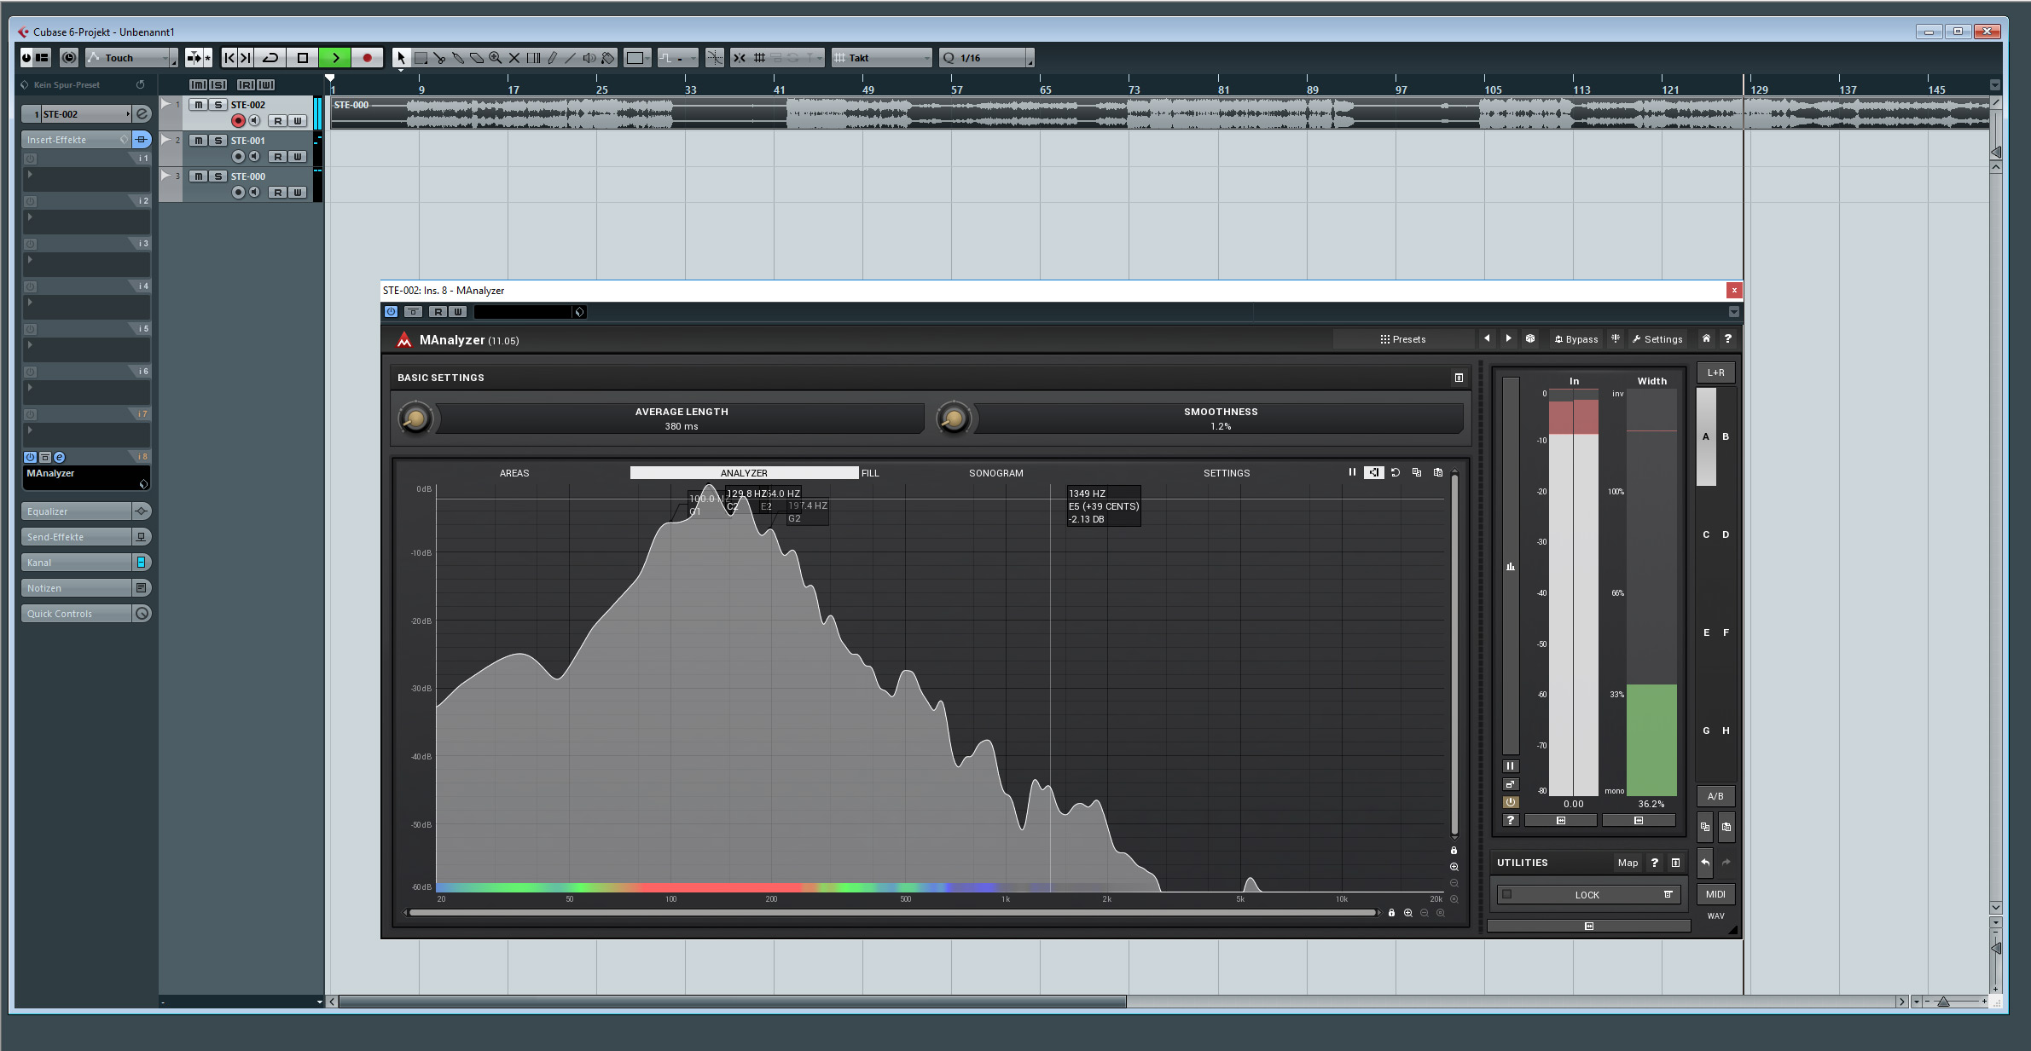Image resolution: width=2031 pixels, height=1051 pixels.
Task: Open MAnalyzer home icon
Action: point(1706,338)
